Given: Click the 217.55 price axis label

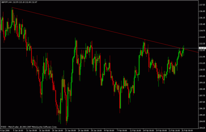Looking at the screenshot, I should pyautogui.click(x=202, y=5).
